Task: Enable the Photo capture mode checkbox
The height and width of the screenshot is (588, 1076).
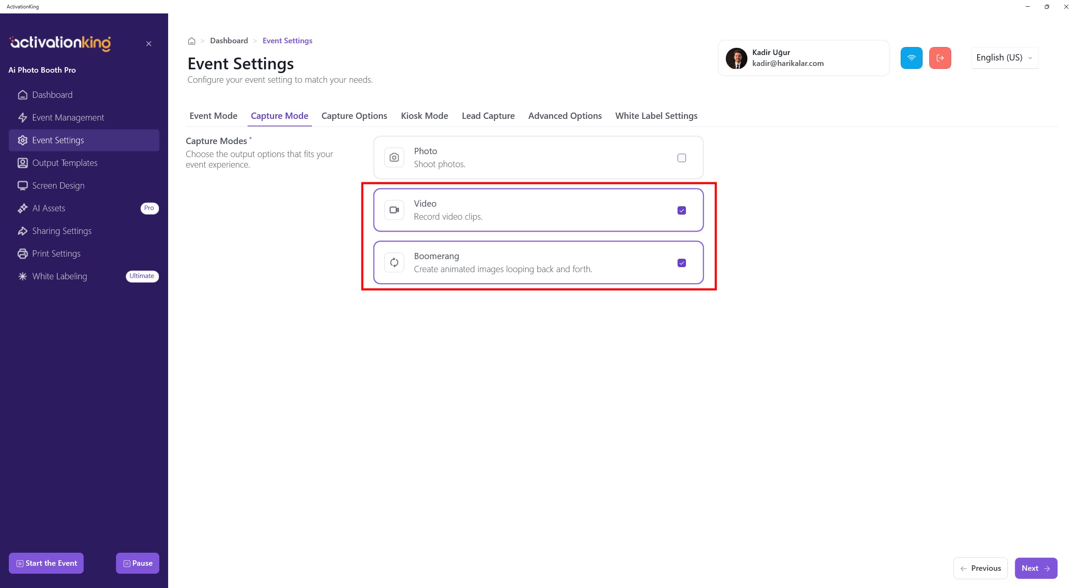Action: coord(681,158)
